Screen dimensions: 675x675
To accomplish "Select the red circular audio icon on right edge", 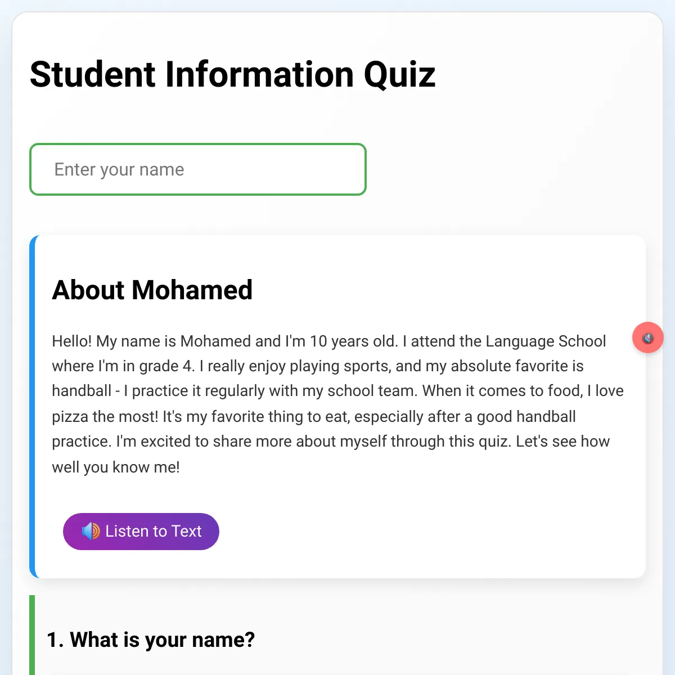I will pyautogui.click(x=647, y=337).
